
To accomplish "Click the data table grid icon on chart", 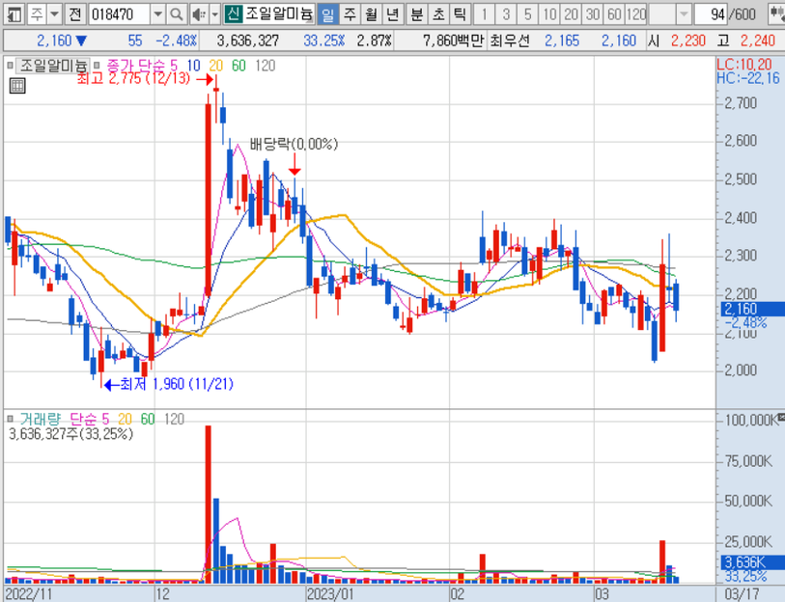I will point(17,86).
